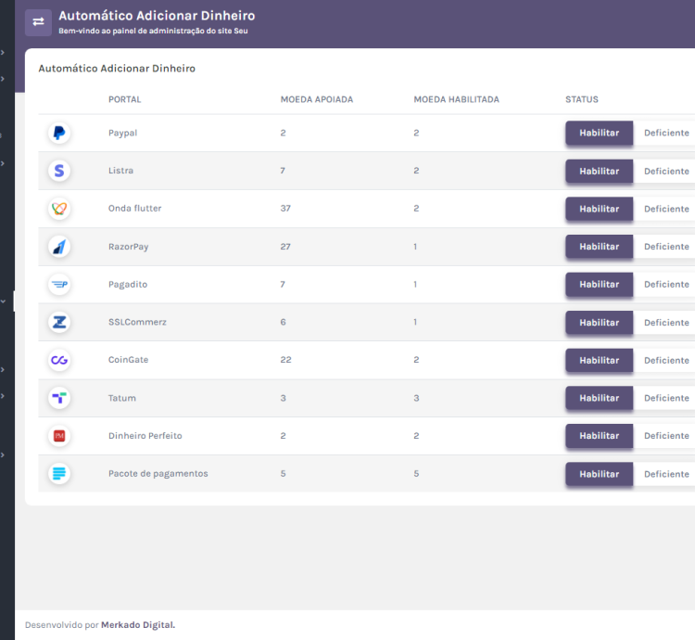Expand the bottommost sidebar chevron

(3, 454)
